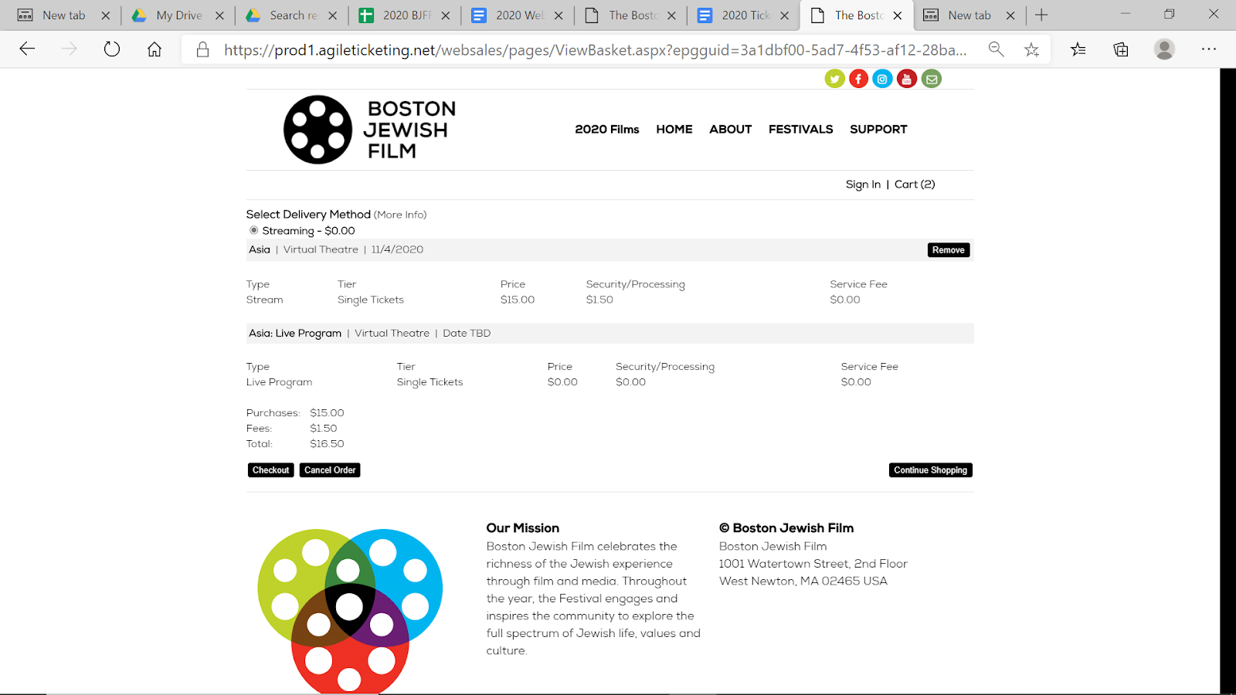Viewport: 1236px width, 695px height.
Task: Click the Fees amount $1.50 in summary
Action: coord(324,429)
